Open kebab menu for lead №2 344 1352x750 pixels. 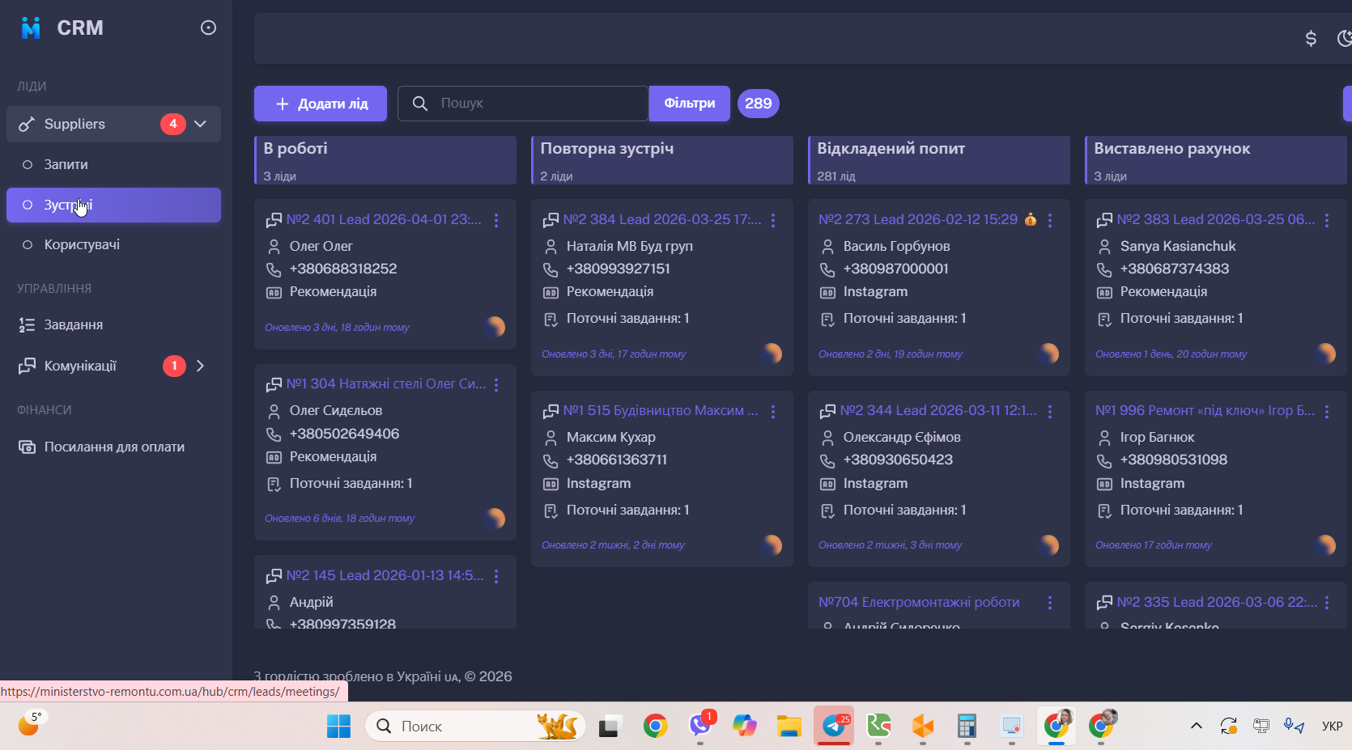1050,412
